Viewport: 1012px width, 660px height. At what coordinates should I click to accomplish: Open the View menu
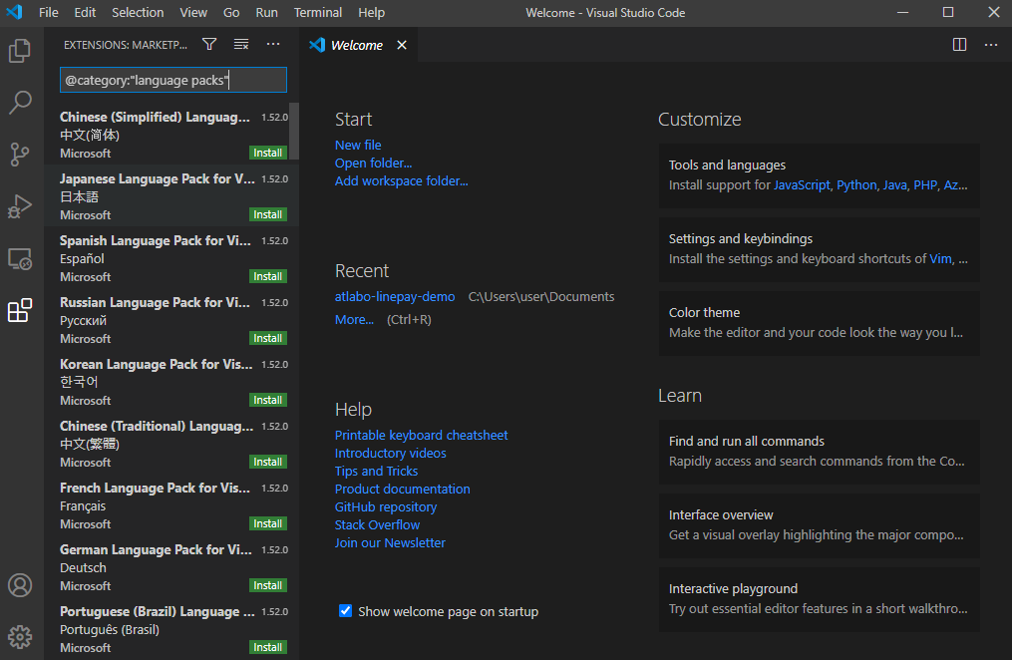tap(193, 12)
